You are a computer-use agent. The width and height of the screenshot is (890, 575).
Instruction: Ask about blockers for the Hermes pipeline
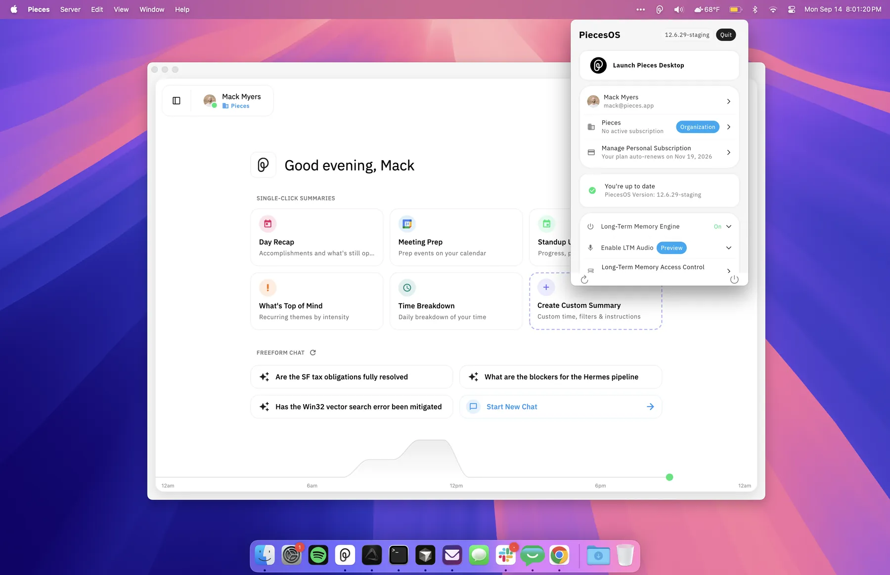pyautogui.click(x=561, y=377)
